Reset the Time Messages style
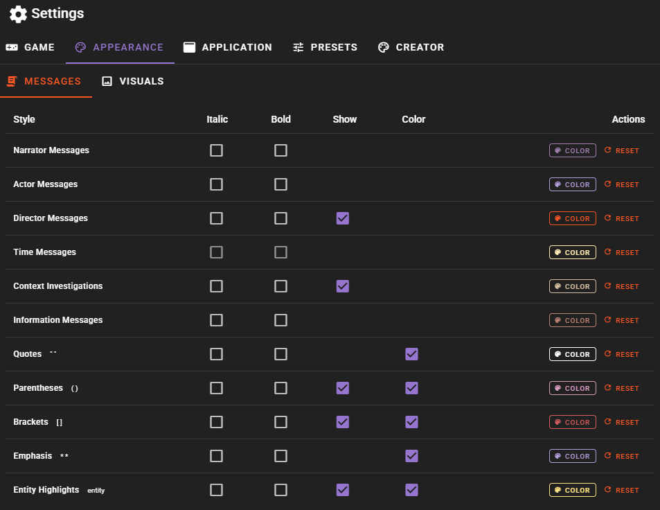660x510 pixels. (x=622, y=252)
